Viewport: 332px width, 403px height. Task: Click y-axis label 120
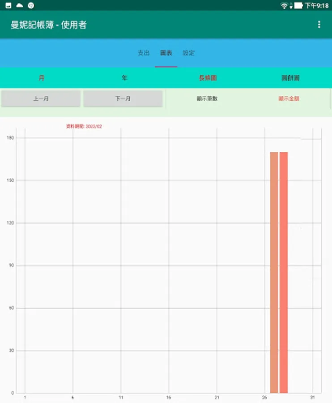click(x=10, y=223)
